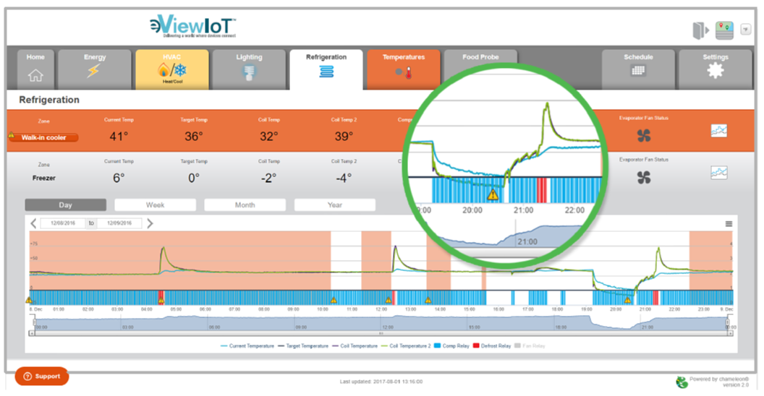Viewport: 764px width, 396px height.
Task: Open the Freezer trend chart icon
Action: 718,173
